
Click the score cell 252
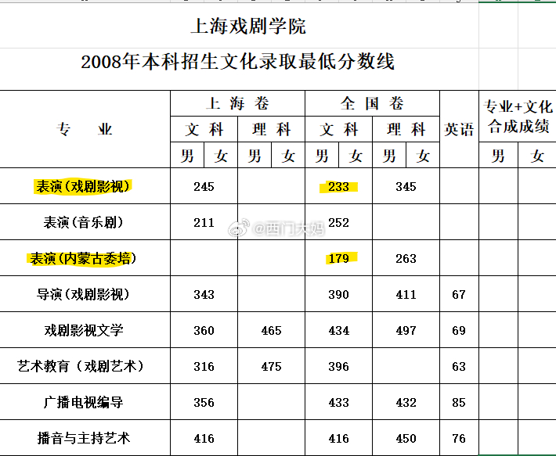click(338, 223)
